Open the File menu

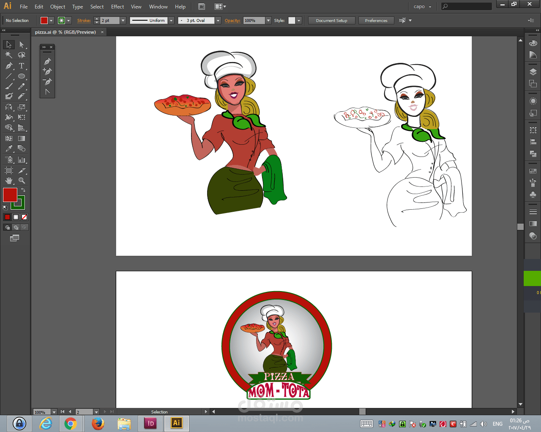tap(24, 7)
